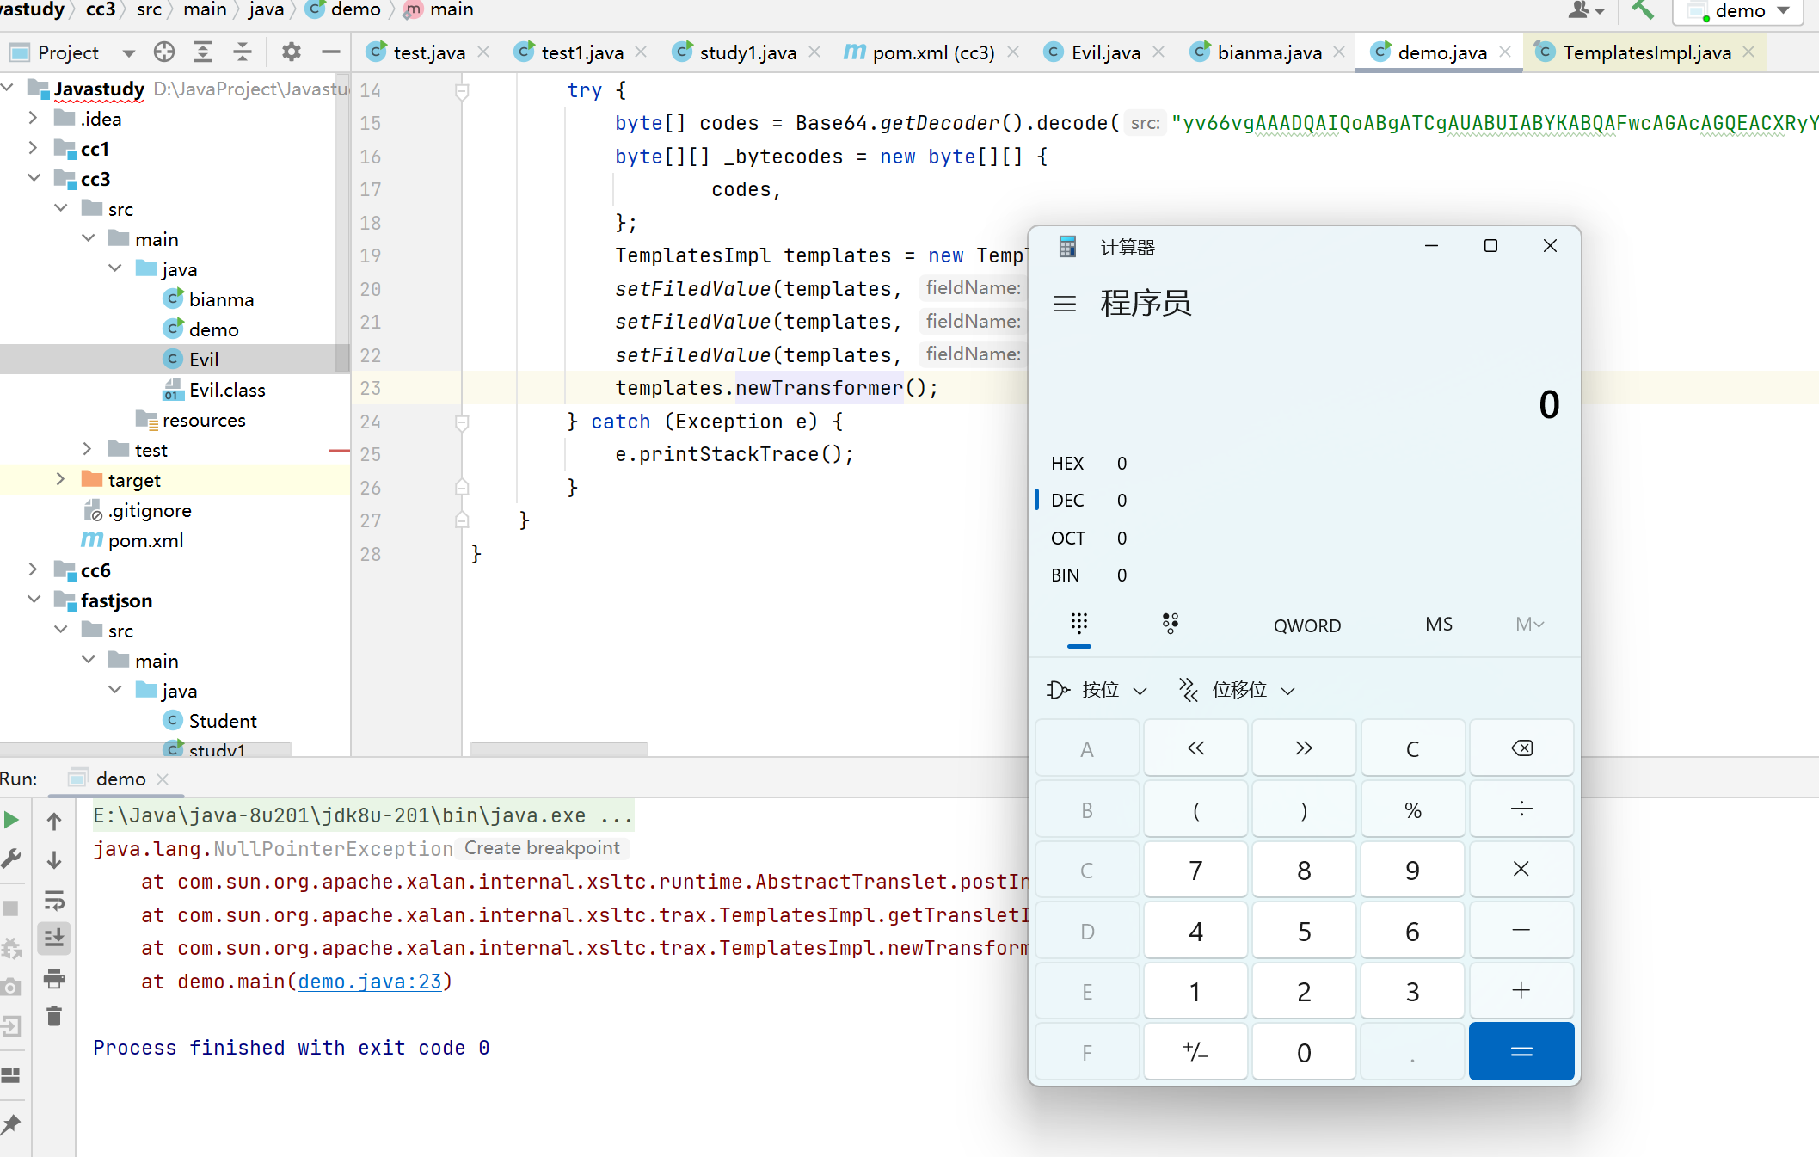Viewport: 1819px width, 1157px height.
Task: Switch to bianma.java editor tab
Action: 1269,52
